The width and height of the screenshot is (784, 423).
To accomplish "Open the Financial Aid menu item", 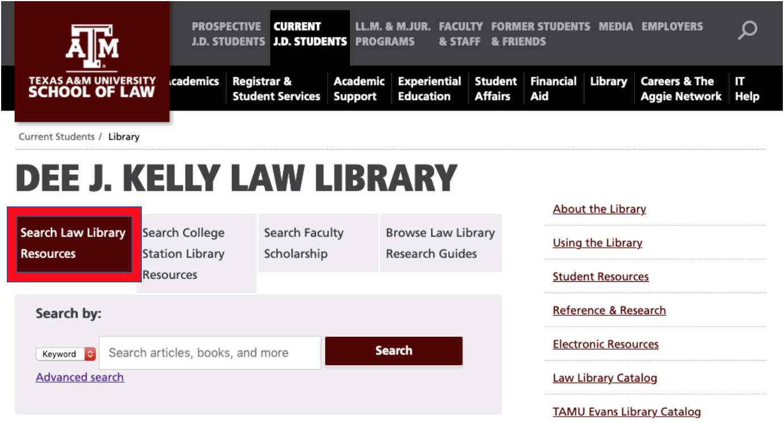I will click(553, 89).
